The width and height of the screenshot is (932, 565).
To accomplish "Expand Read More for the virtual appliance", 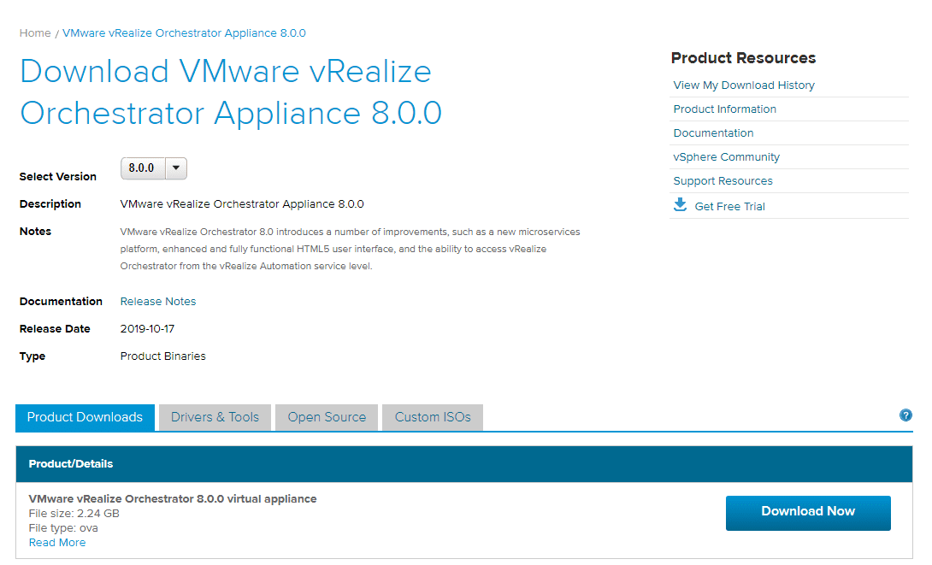I will point(56,542).
